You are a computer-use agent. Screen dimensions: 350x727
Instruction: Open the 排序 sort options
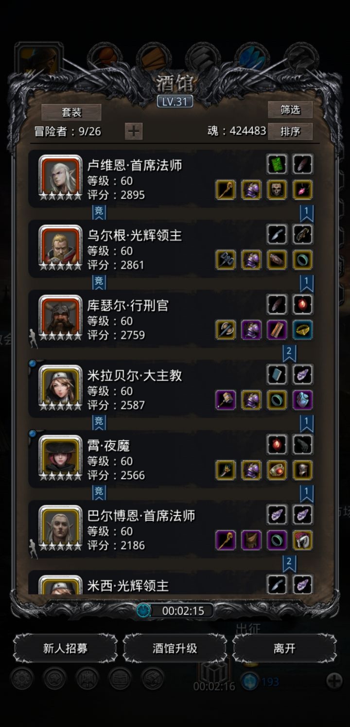pos(290,131)
